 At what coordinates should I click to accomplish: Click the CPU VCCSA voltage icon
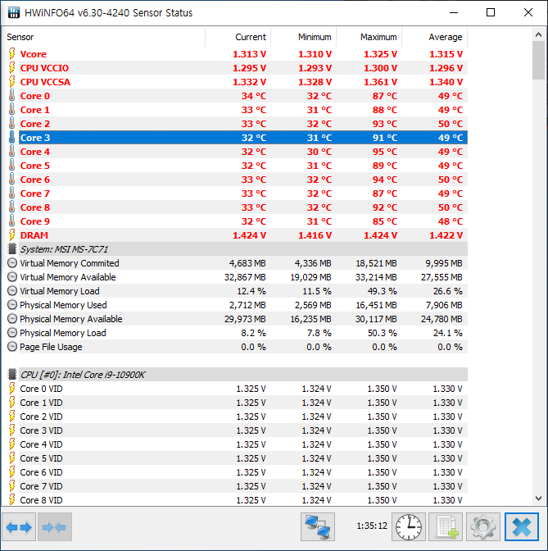pos(12,82)
